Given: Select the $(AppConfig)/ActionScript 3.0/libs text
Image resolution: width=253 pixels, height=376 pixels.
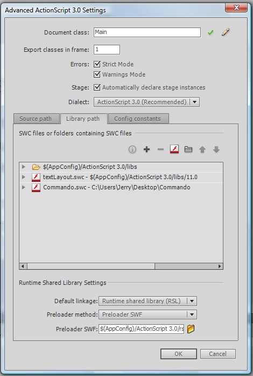Looking at the screenshot, I should coord(90,167).
